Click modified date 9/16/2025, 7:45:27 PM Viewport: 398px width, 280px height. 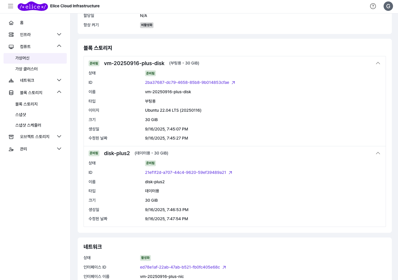[x=166, y=138]
